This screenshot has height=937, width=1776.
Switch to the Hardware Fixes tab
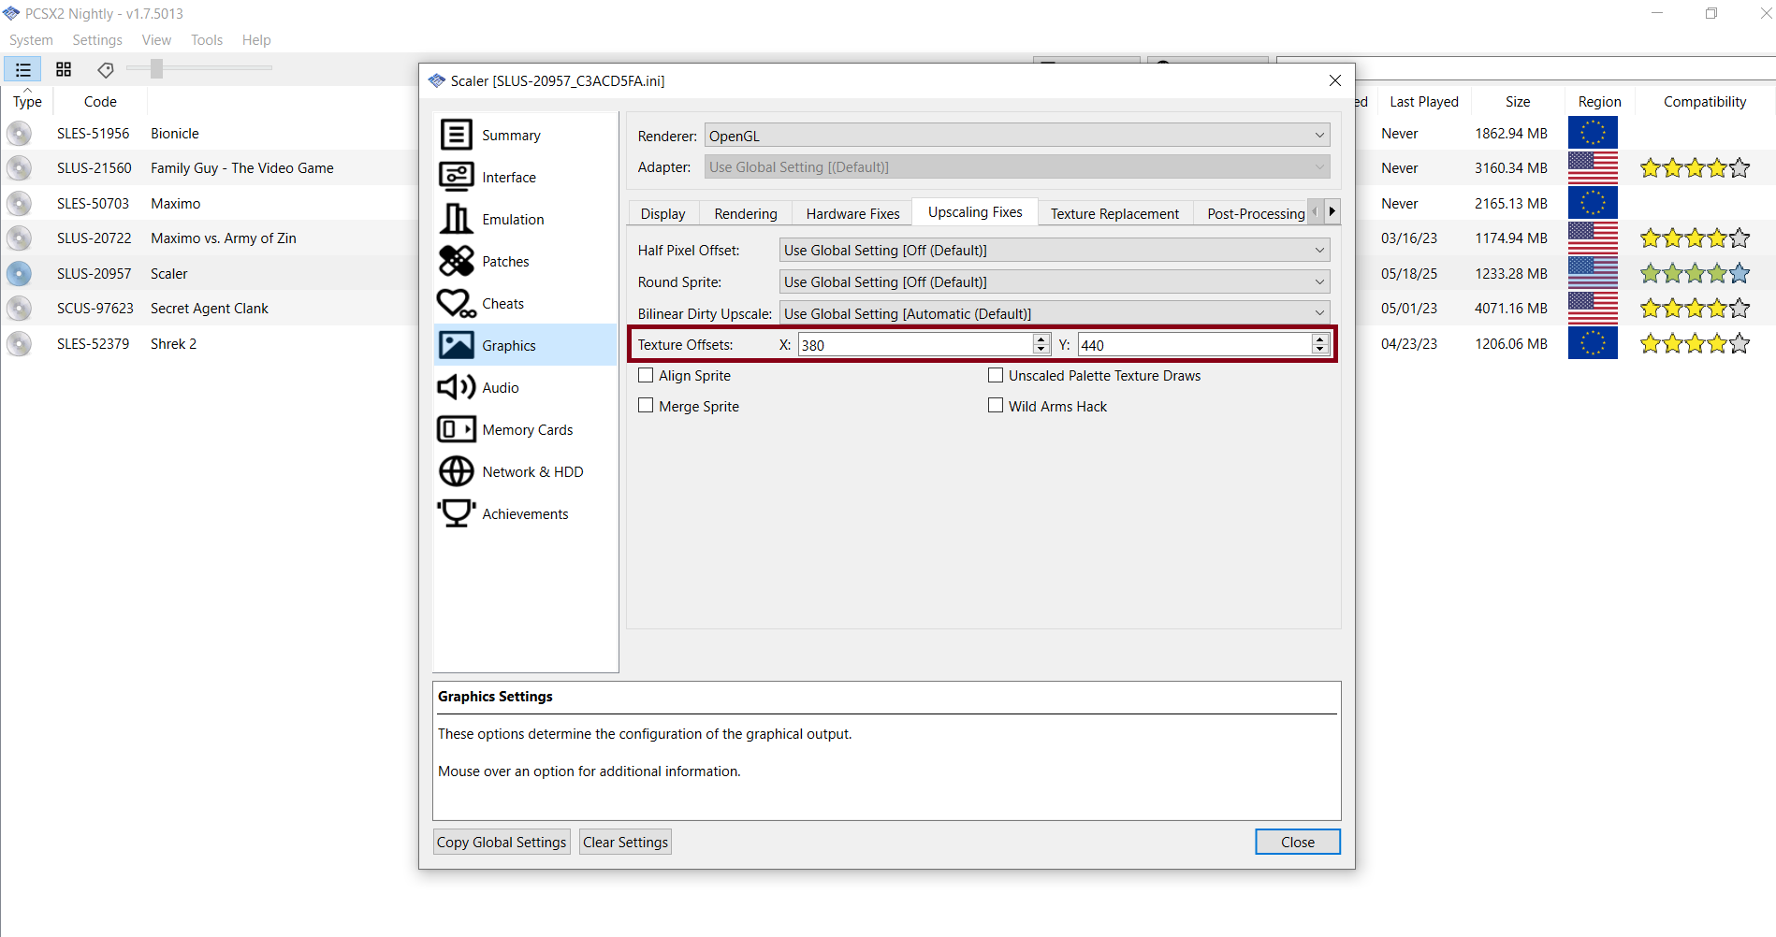[x=852, y=213]
